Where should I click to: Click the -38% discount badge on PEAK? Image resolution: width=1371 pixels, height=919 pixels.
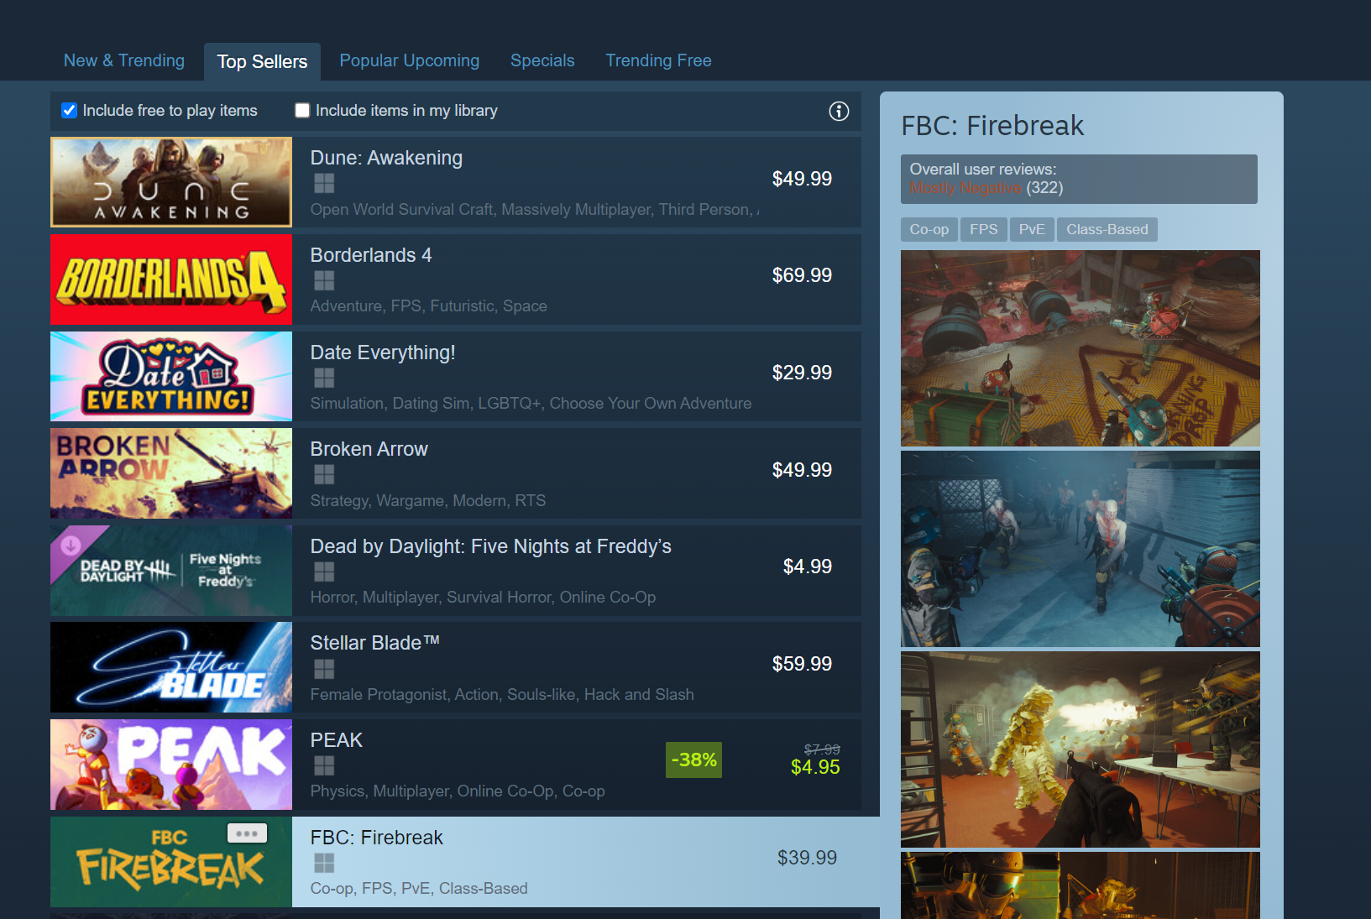click(693, 760)
